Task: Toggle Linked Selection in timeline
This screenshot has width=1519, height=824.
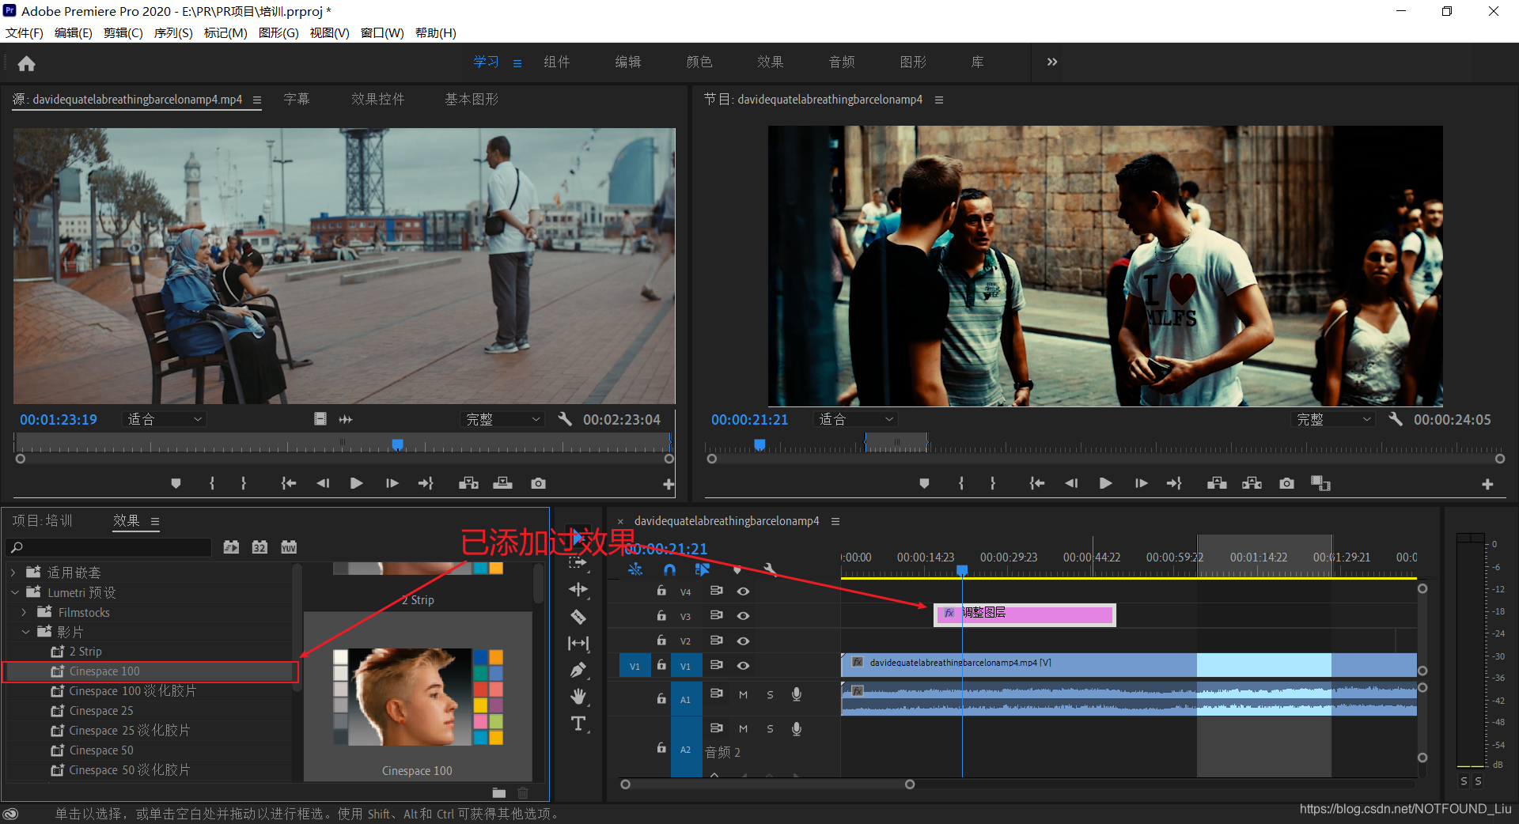Action: [x=703, y=569]
